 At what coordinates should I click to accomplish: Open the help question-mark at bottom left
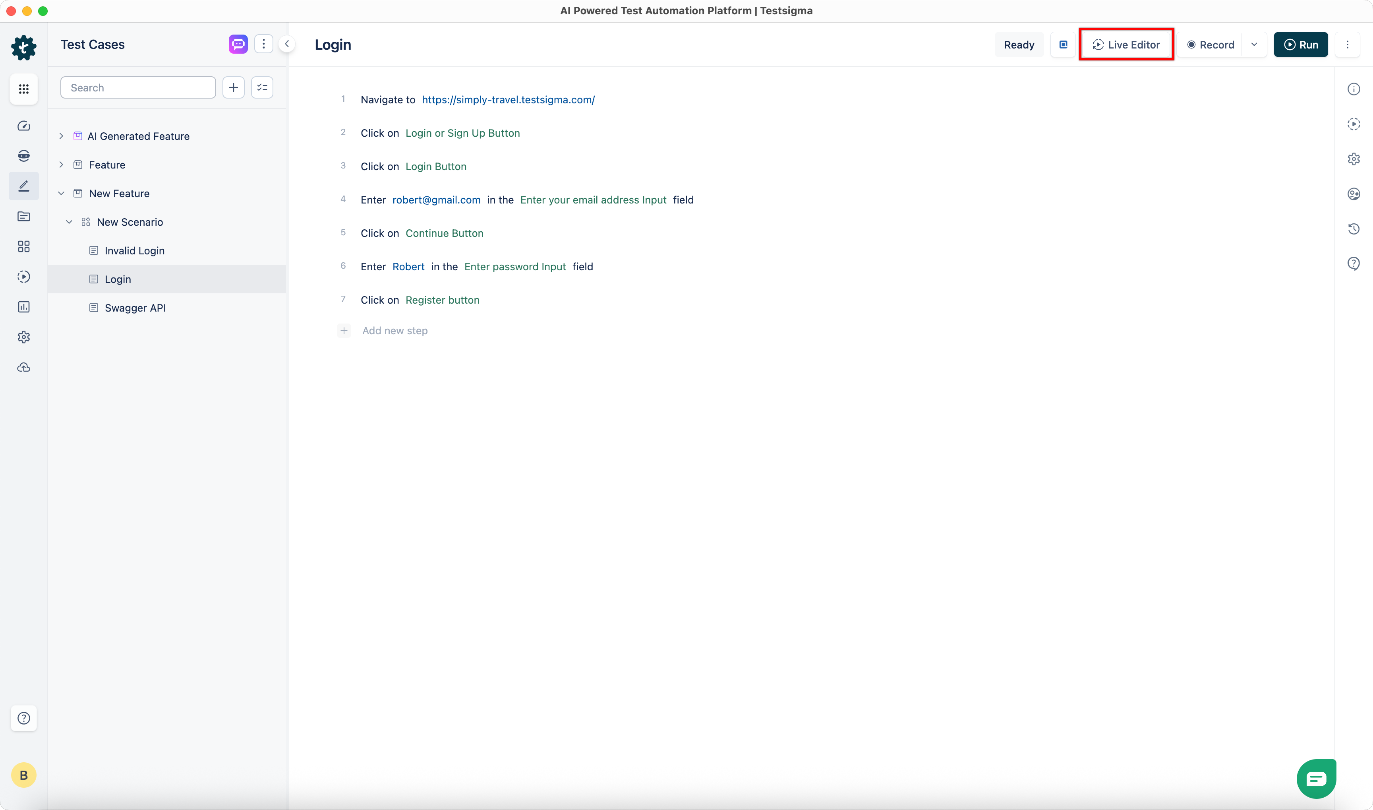(x=23, y=718)
